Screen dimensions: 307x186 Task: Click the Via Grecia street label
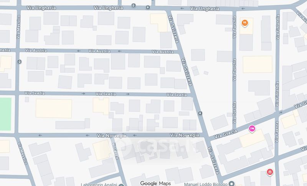click(226, 134)
